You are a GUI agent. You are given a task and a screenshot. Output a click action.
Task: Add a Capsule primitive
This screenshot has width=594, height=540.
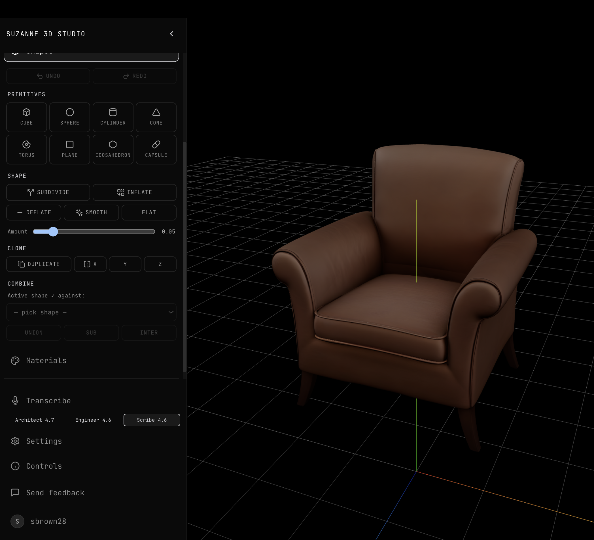[x=156, y=149]
